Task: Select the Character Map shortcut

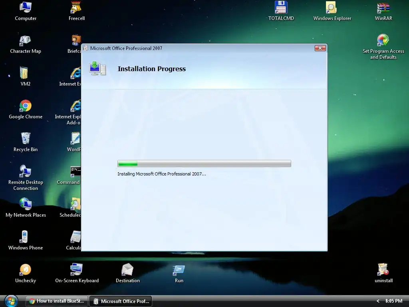Action: click(x=26, y=44)
